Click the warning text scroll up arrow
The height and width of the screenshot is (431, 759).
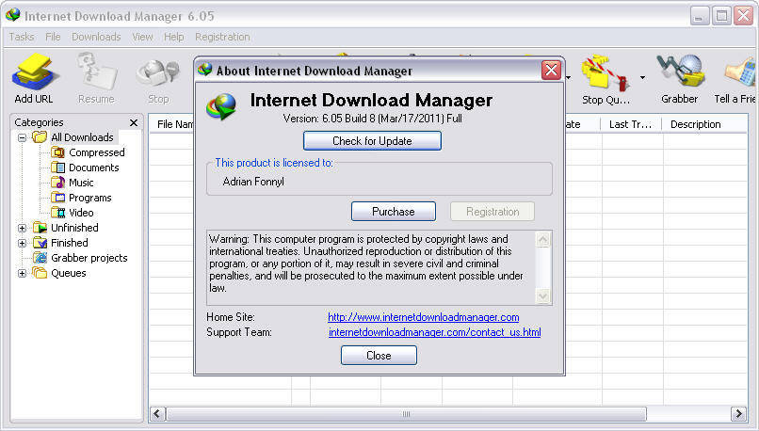[x=543, y=239]
